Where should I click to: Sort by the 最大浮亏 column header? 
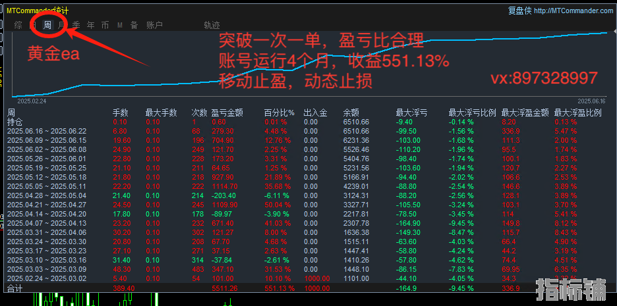point(411,113)
